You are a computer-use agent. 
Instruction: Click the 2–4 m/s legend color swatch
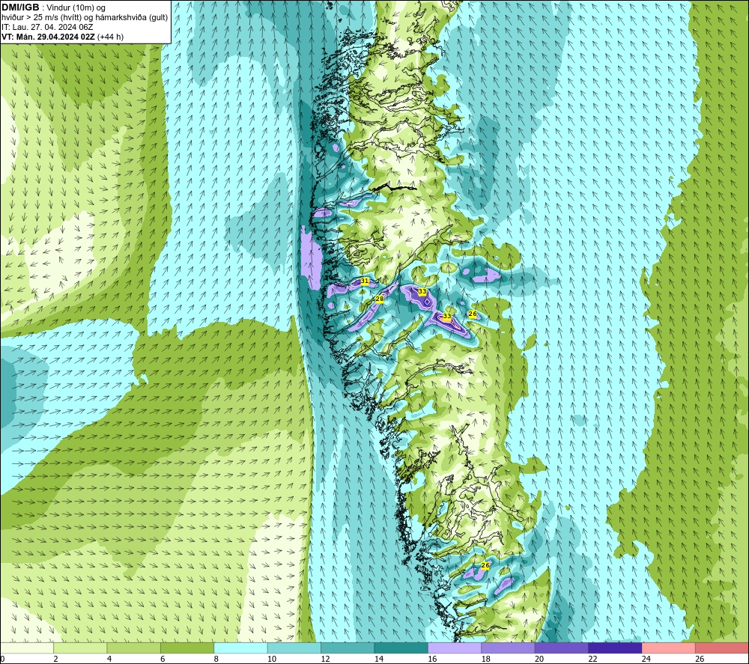[x=80, y=648]
